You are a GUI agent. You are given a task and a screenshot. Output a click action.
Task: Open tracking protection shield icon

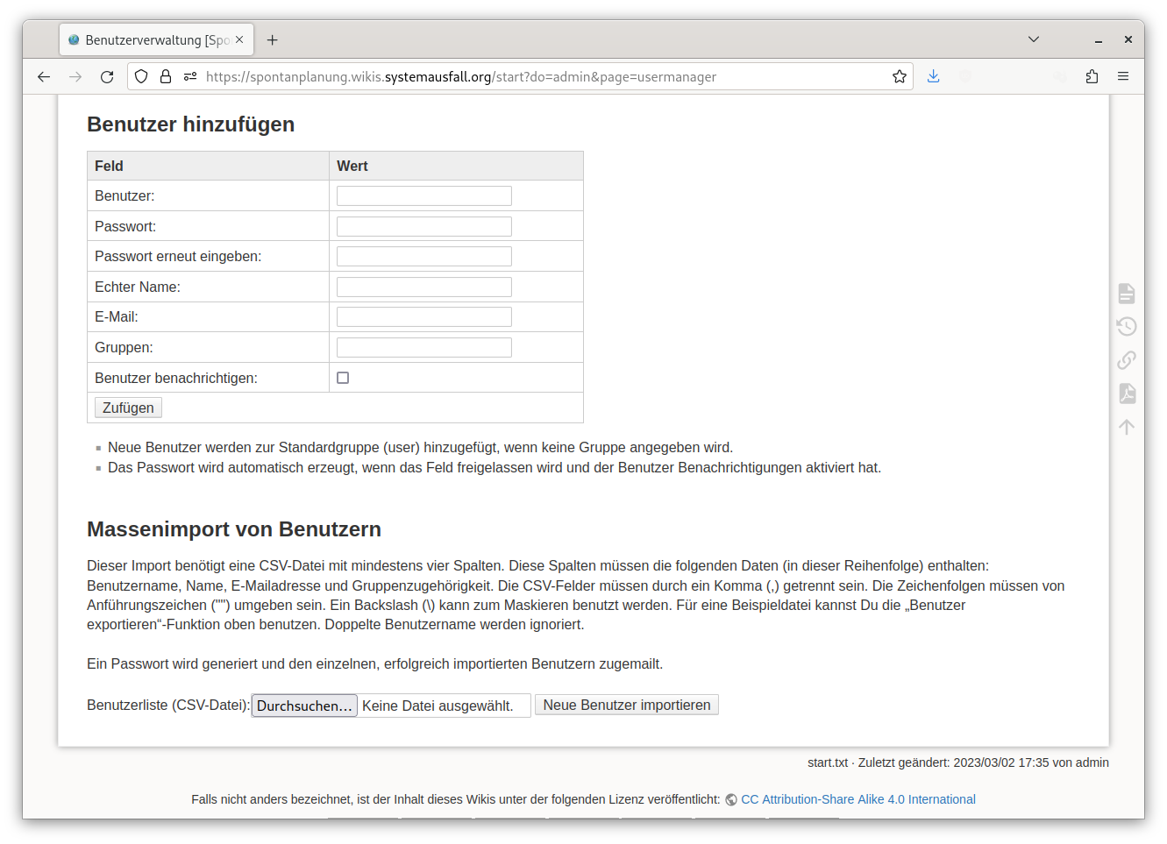pyautogui.click(x=141, y=76)
